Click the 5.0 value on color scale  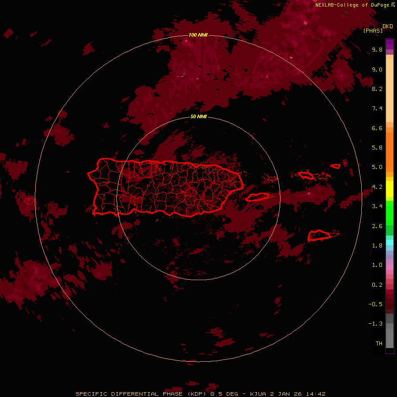click(377, 167)
